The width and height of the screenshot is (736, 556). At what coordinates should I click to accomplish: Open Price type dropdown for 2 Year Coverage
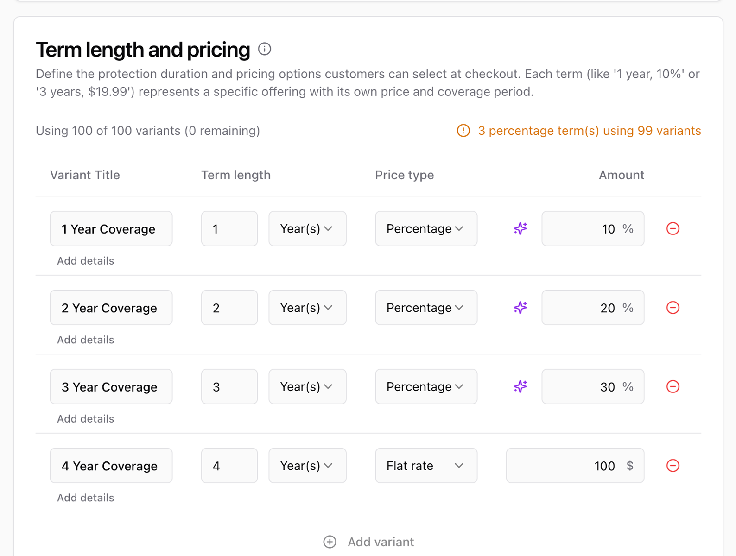(426, 308)
